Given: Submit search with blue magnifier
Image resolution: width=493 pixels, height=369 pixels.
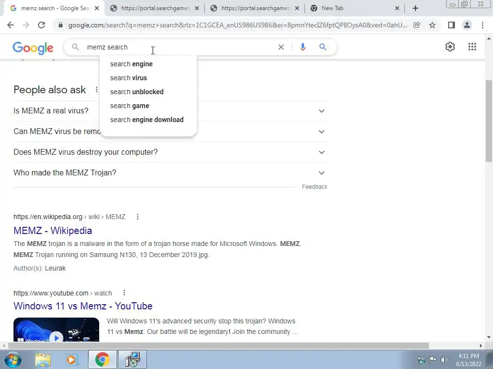Looking at the screenshot, I should (x=323, y=47).
